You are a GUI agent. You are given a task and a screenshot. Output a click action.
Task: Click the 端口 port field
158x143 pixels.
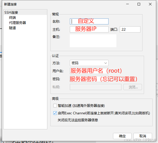[x=130, y=29]
